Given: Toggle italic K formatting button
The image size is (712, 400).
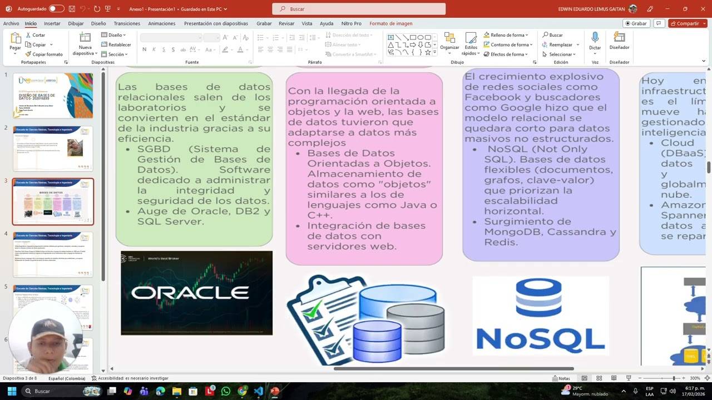Looking at the screenshot, I should point(154,49).
